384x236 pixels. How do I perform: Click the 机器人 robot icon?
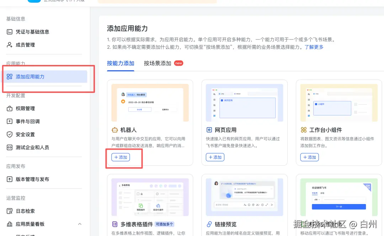pos(114,130)
